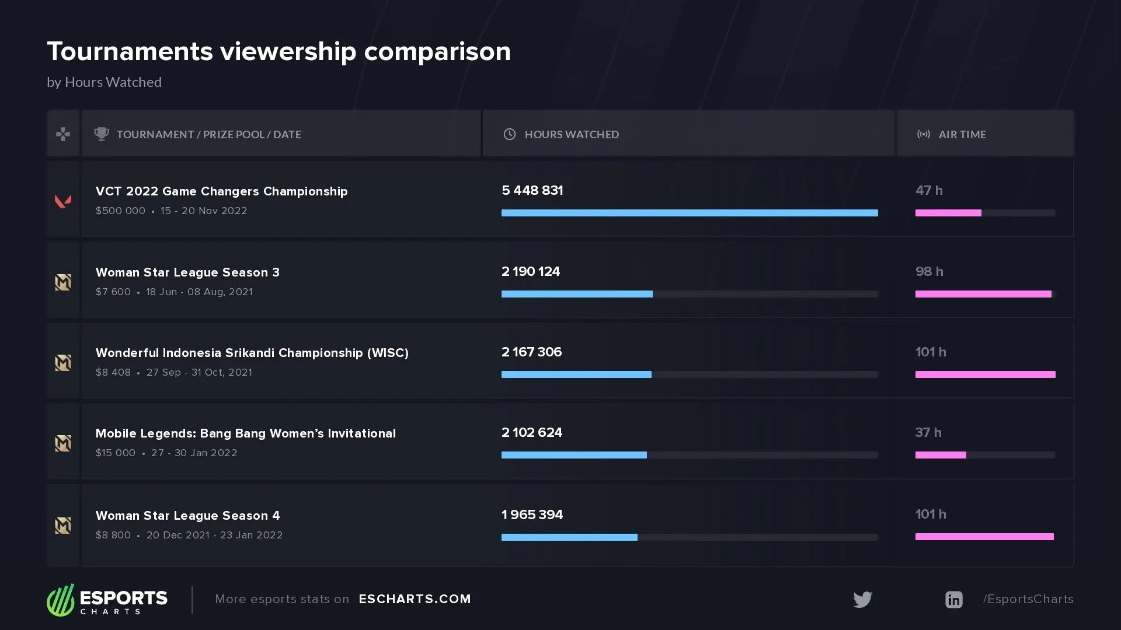Click the More esports stats on text
Image resolution: width=1121 pixels, height=630 pixels.
(x=282, y=599)
